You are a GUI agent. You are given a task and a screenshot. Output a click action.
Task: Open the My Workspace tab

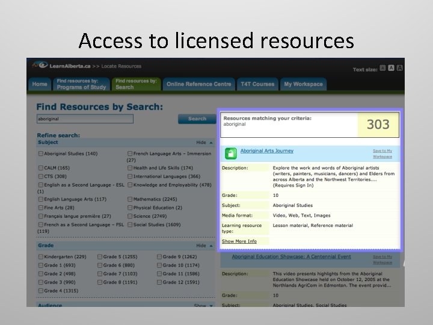303,84
